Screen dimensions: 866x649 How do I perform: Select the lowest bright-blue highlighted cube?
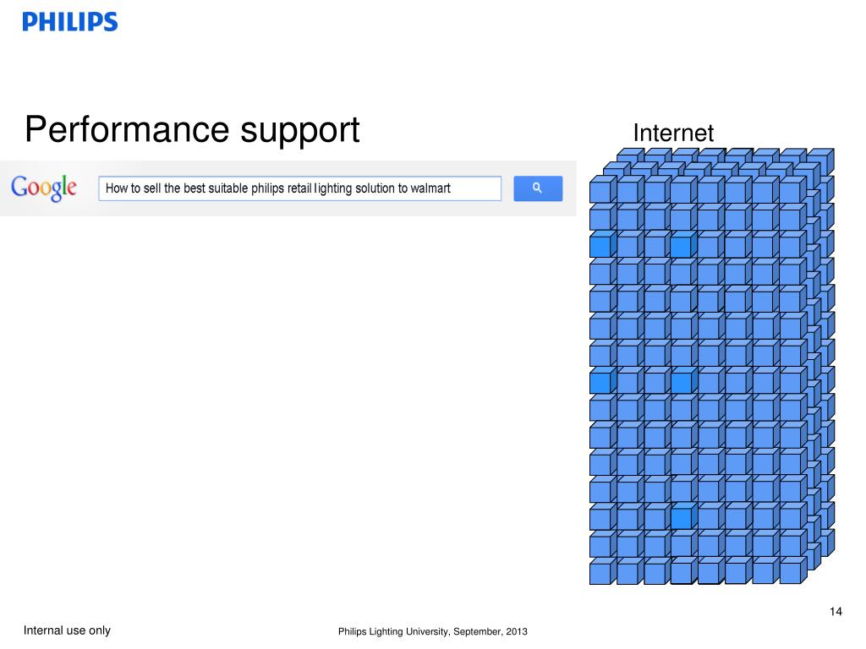pos(682,518)
